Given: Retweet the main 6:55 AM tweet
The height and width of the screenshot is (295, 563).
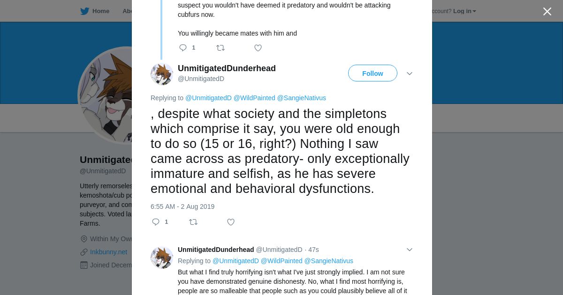Looking at the screenshot, I should point(193,222).
